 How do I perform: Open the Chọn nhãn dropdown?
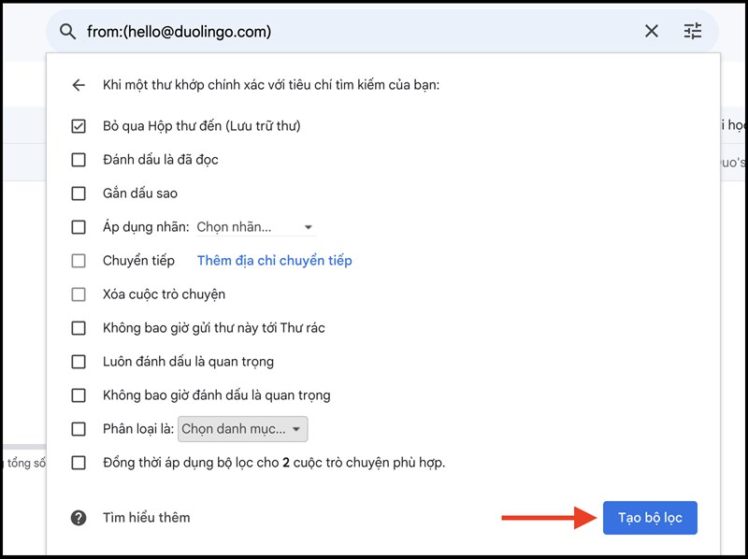255,227
